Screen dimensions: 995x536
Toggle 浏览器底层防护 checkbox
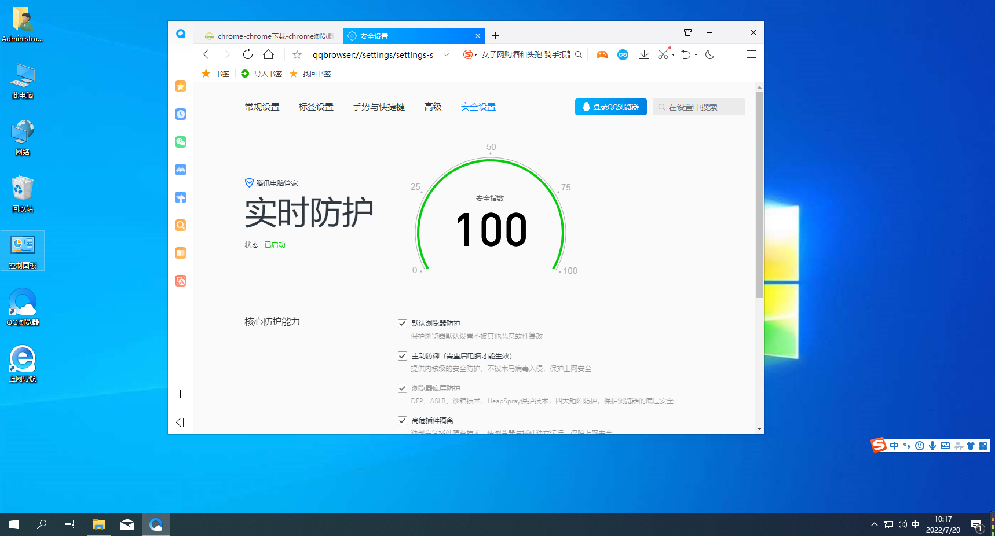pos(403,388)
